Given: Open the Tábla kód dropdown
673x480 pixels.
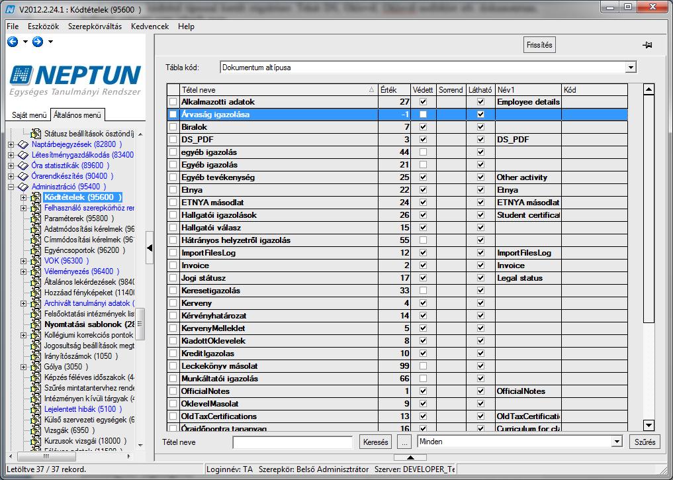Looking at the screenshot, I should (x=631, y=68).
